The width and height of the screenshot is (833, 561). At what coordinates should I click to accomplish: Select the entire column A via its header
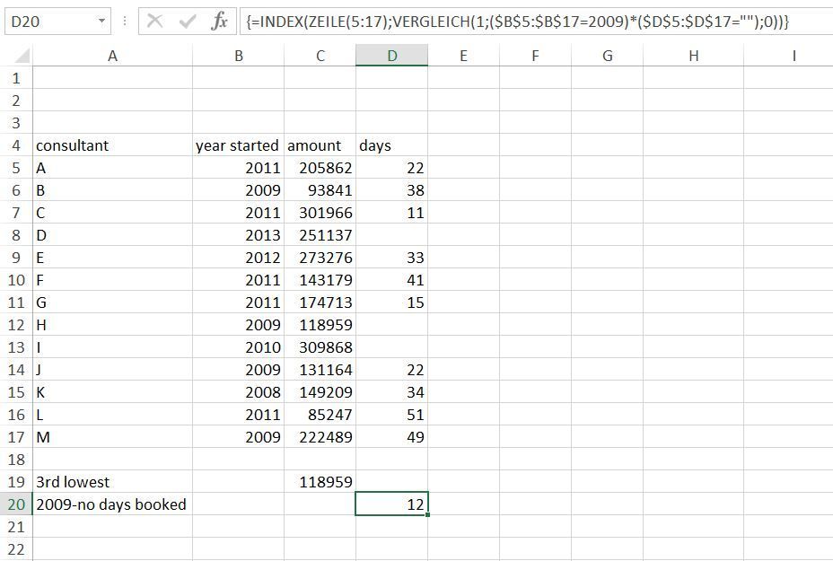pyautogui.click(x=111, y=56)
